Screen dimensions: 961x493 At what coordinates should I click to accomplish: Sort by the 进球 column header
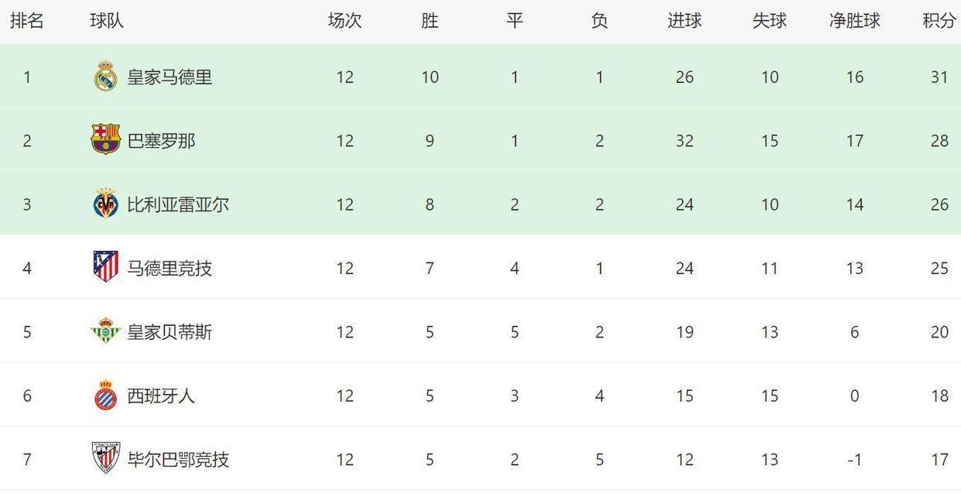coord(684,21)
